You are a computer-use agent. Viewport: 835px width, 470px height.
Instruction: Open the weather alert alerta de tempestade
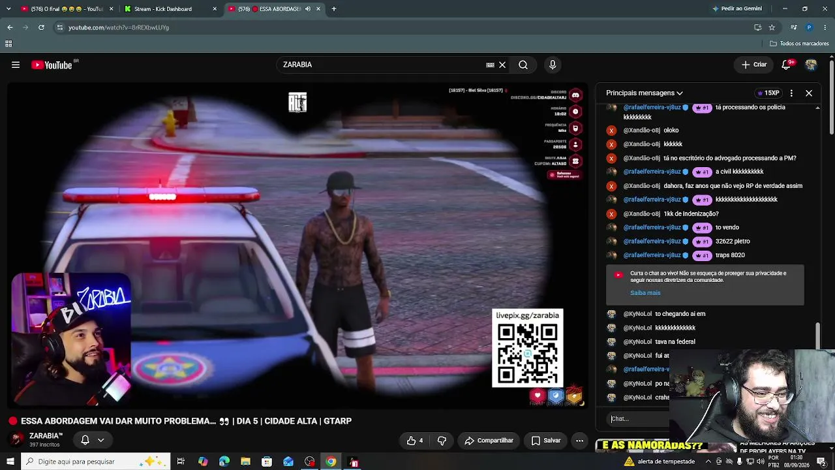(x=659, y=462)
